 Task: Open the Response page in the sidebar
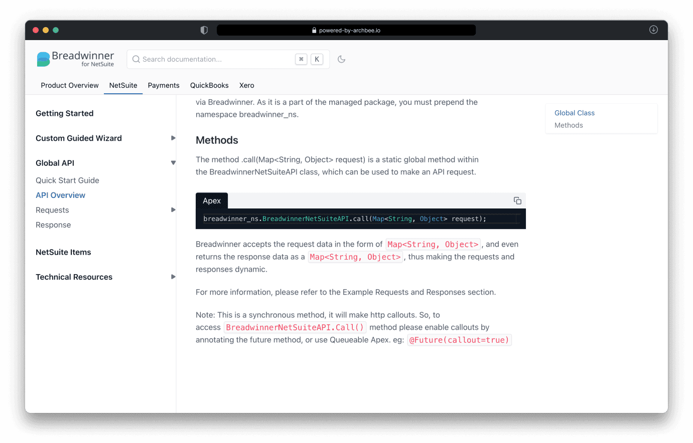[53, 225]
